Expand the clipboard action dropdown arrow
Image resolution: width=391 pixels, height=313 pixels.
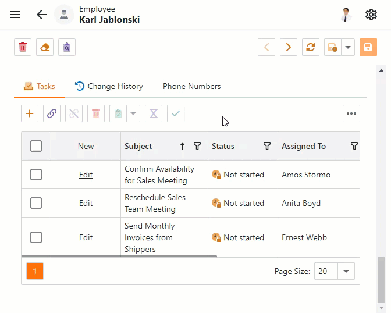(133, 113)
